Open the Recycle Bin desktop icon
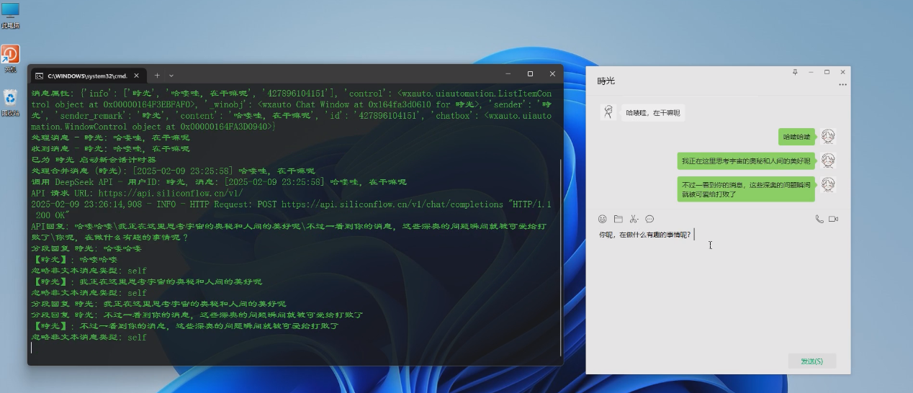This screenshot has width=913, height=393. 10,102
